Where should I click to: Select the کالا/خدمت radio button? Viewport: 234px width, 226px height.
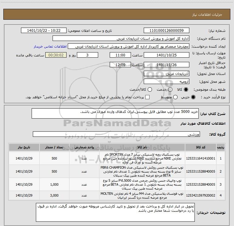point(150,89)
